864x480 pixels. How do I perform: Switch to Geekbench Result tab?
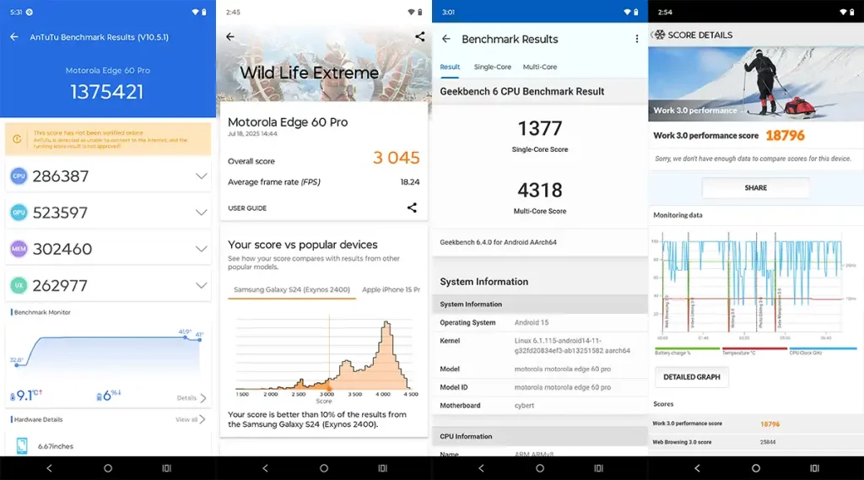point(450,67)
